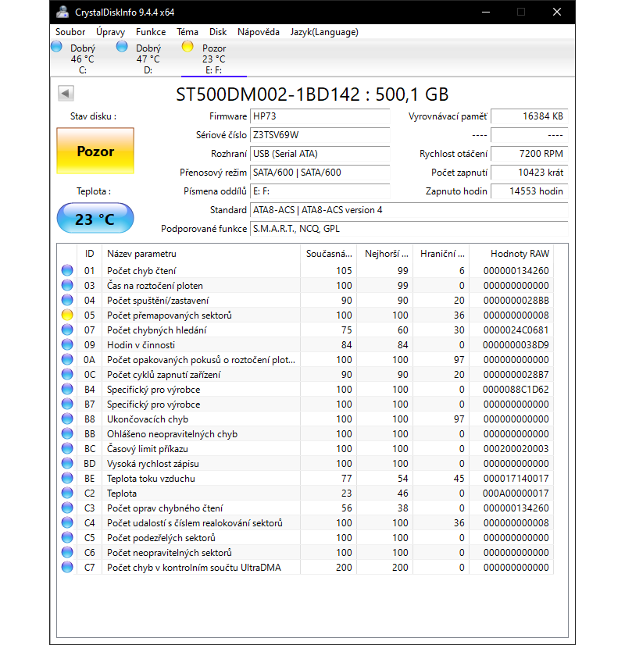Click status orb for attribute C5 row
This screenshot has height=645, width=625.
[x=67, y=537]
